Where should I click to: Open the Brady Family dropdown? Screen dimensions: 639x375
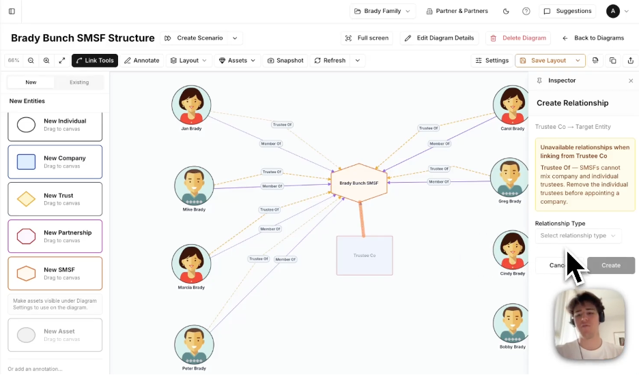383,12
